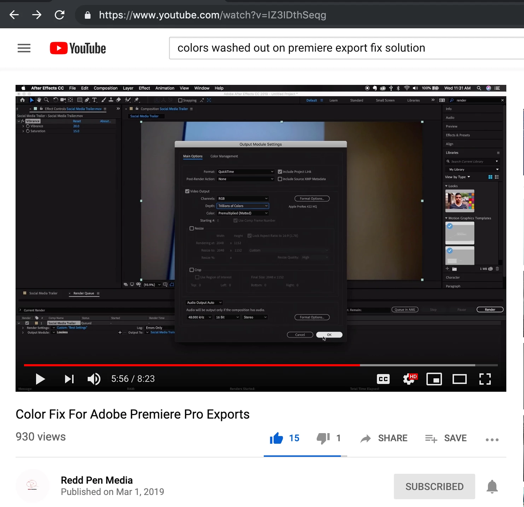524x507 pixels.
Task: Share the video
Action: tap(384, 438)
